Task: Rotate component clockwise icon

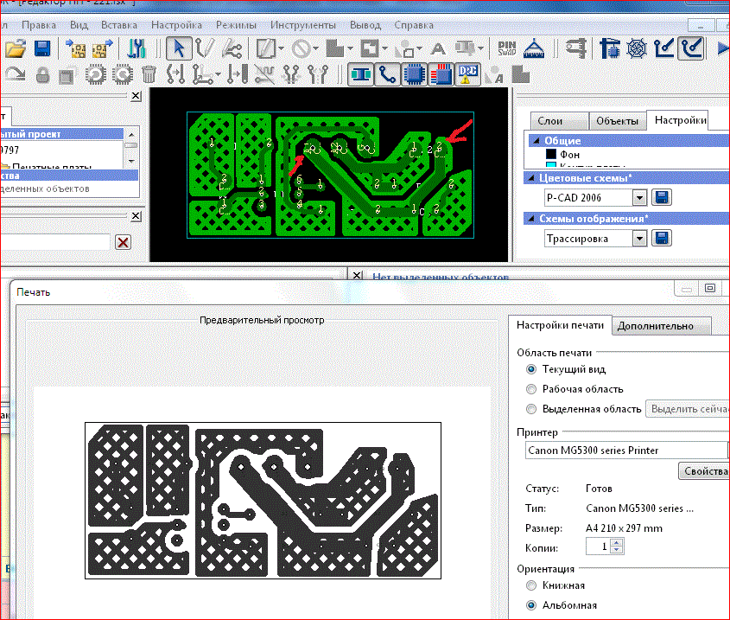Action: (123, 74)
